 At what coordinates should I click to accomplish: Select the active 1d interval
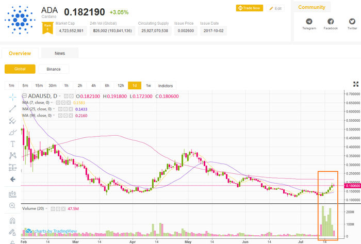pyautogui.click(x=135, y=86)
